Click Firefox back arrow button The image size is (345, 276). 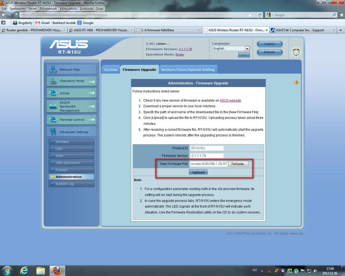4,15
